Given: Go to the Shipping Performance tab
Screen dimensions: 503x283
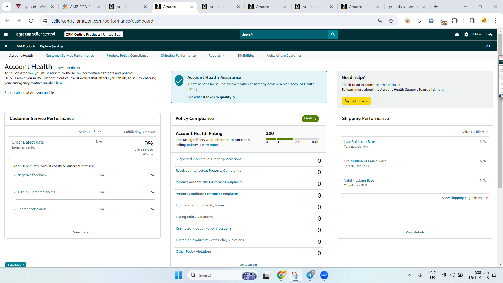Looking at the screenshot, I should click(x=178, y=55).
